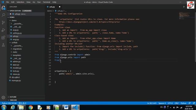This screenshot has width=196, height=110.
Task: Open asgi.py file
Action: 26,30
